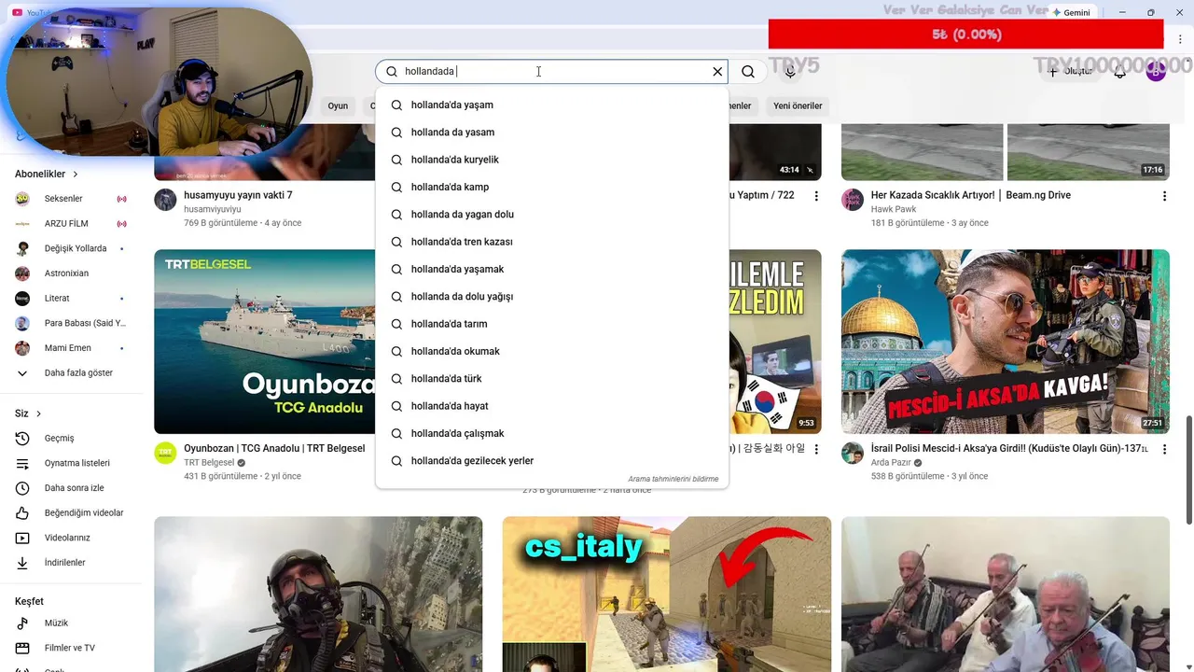Open the Değişik Yollarda subscription
Screen dimensions: 1194x672
tap(71, 249)
